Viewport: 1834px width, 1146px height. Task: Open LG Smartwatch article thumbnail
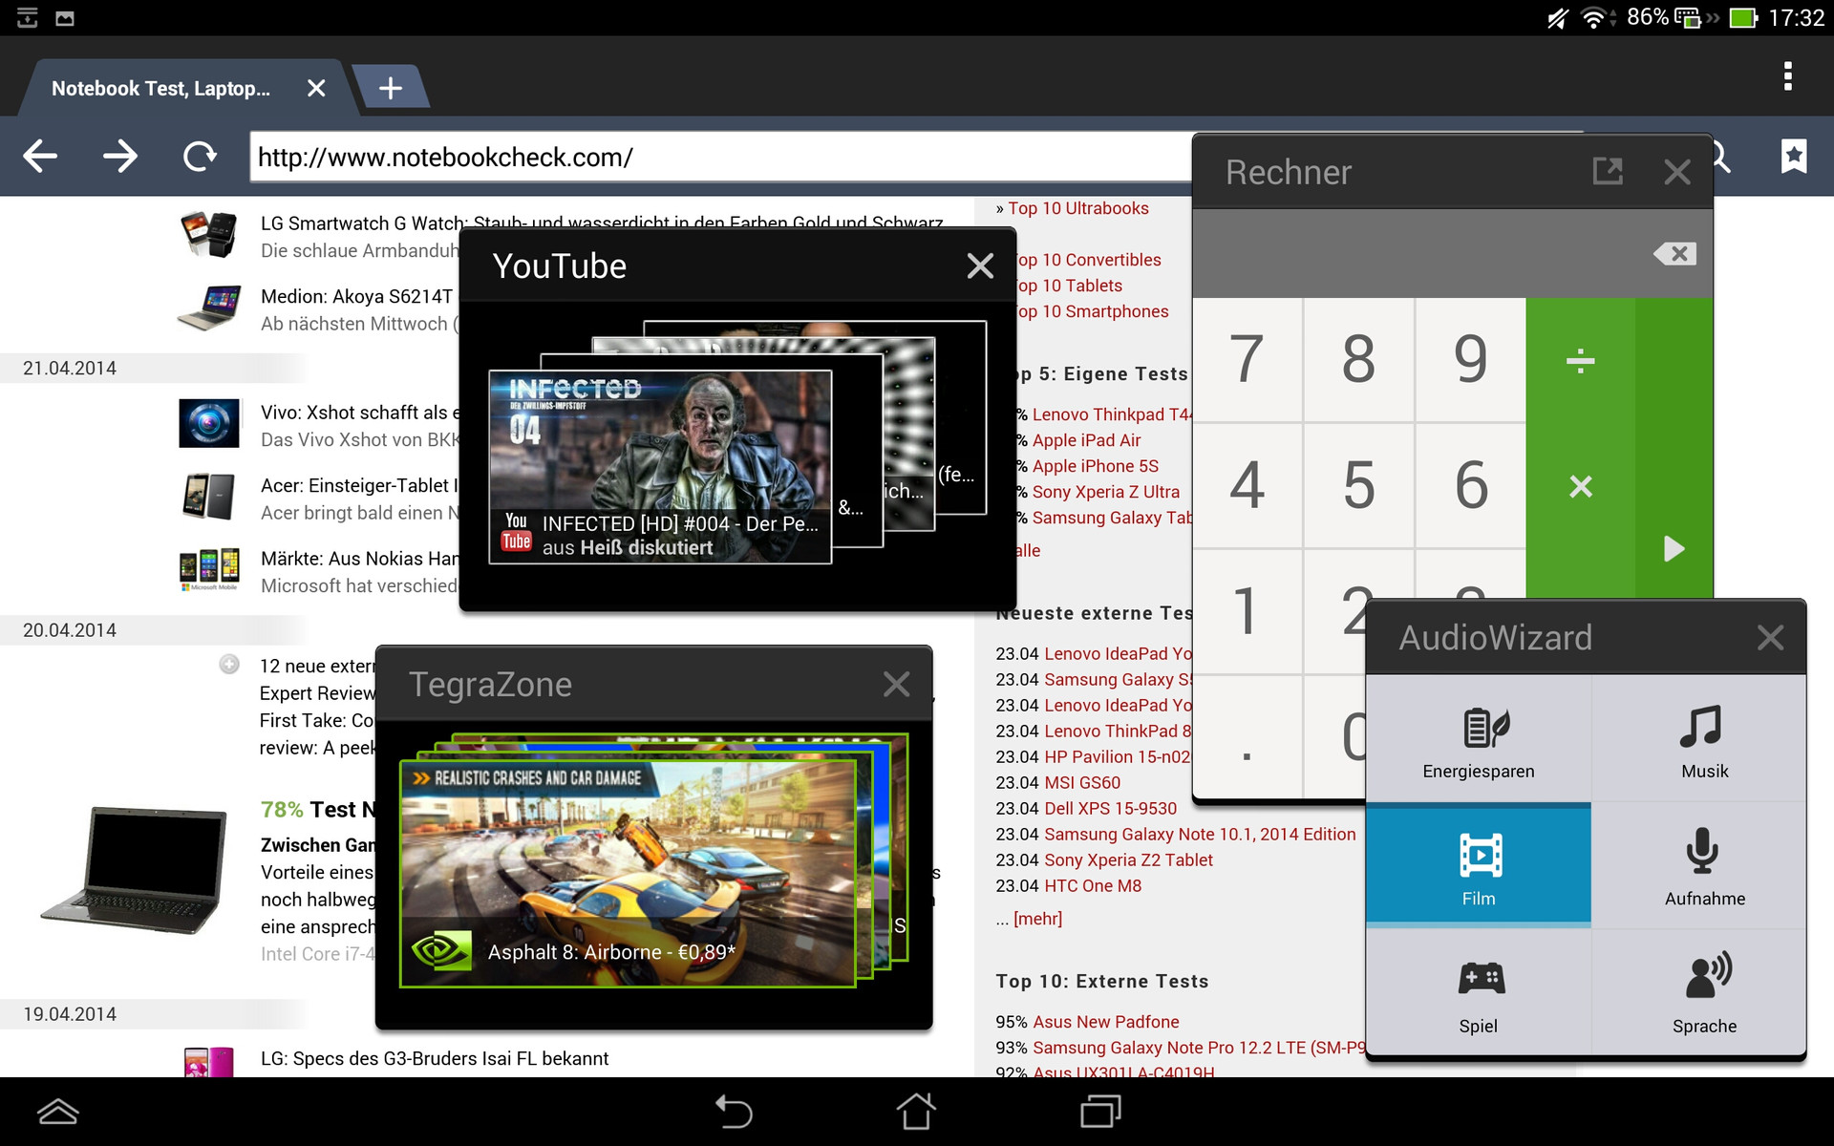[208, 235]
